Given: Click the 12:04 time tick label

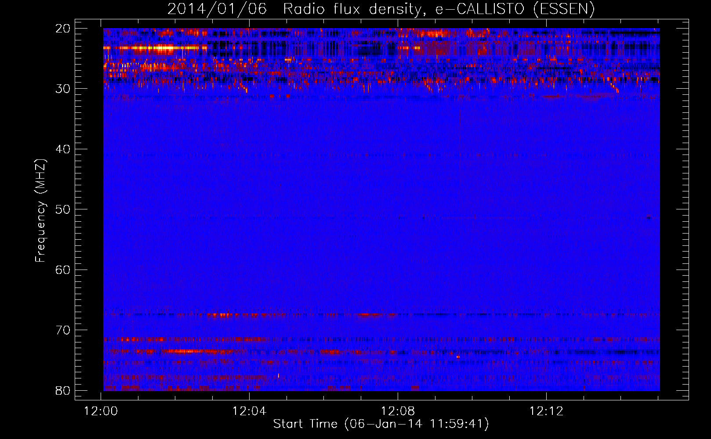Looking at the screenshot, I should [249, 411].
